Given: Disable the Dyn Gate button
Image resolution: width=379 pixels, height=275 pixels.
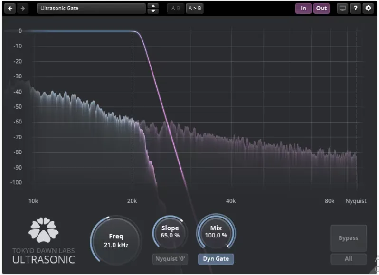Looking at the screenshot, I should (216, 259).
